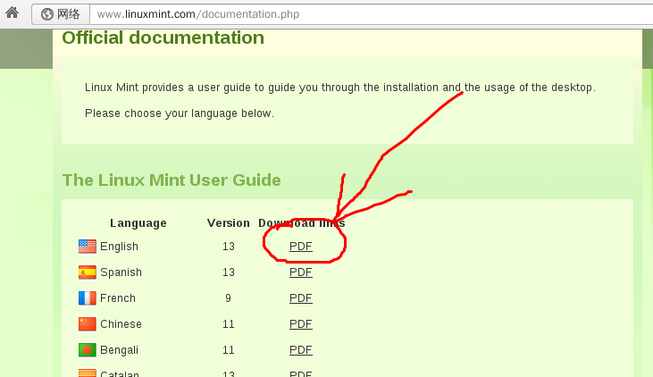Click the 'Spanish' language name
The width and height of the screenshot is (653, 377).
coord(121,272)
